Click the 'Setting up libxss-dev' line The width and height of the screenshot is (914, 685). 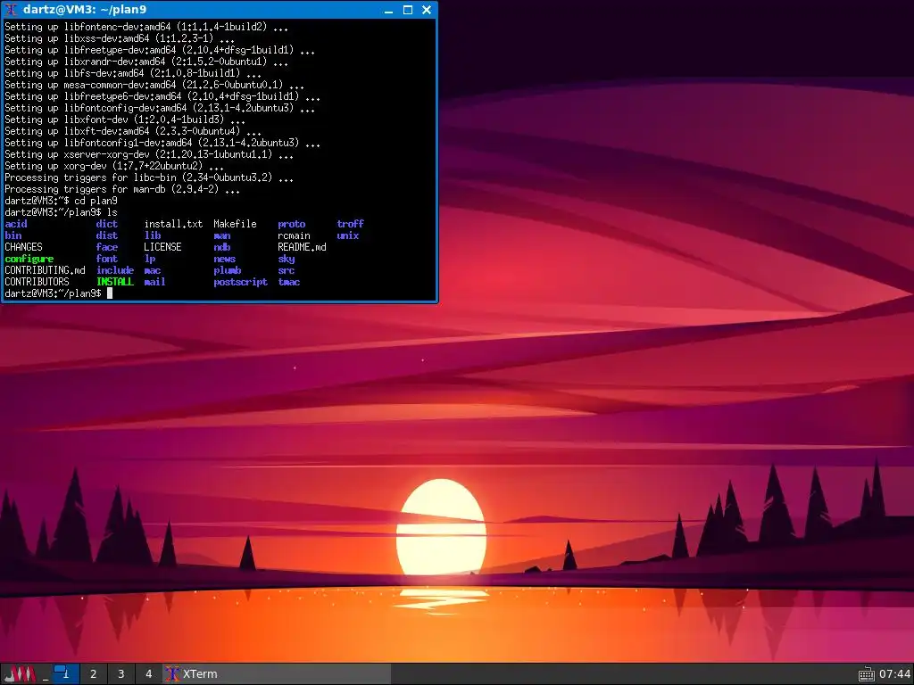point(120,38)
